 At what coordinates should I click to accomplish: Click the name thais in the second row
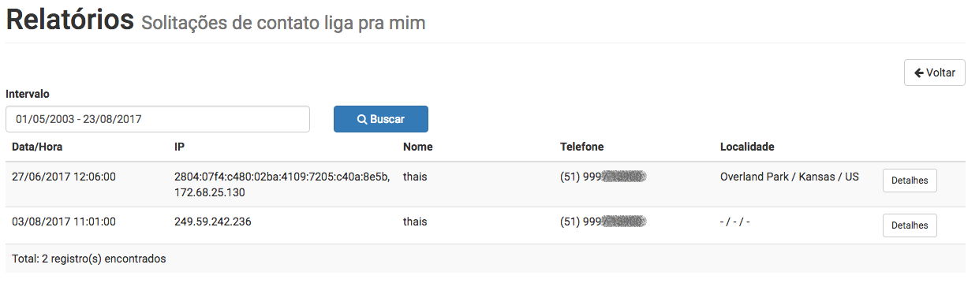click(415, 222)
